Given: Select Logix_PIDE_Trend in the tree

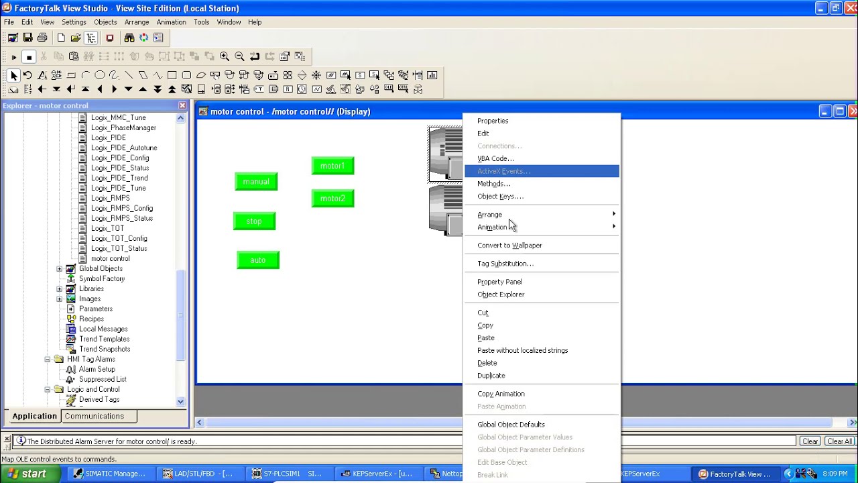Looking at the screenshot, I should pyautogui.click(x=119, y=178).
